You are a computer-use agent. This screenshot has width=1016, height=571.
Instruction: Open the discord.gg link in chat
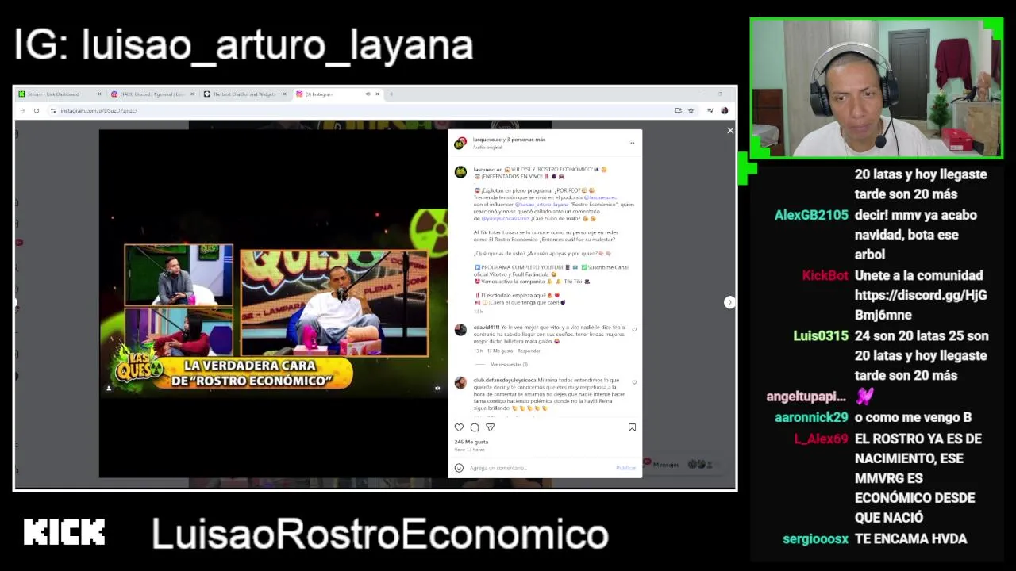[920, 305]
